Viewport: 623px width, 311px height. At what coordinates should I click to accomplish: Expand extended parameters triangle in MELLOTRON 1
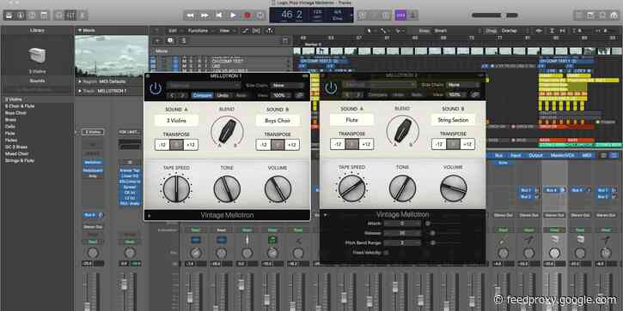pyautogui.click(x=150, y=216)
